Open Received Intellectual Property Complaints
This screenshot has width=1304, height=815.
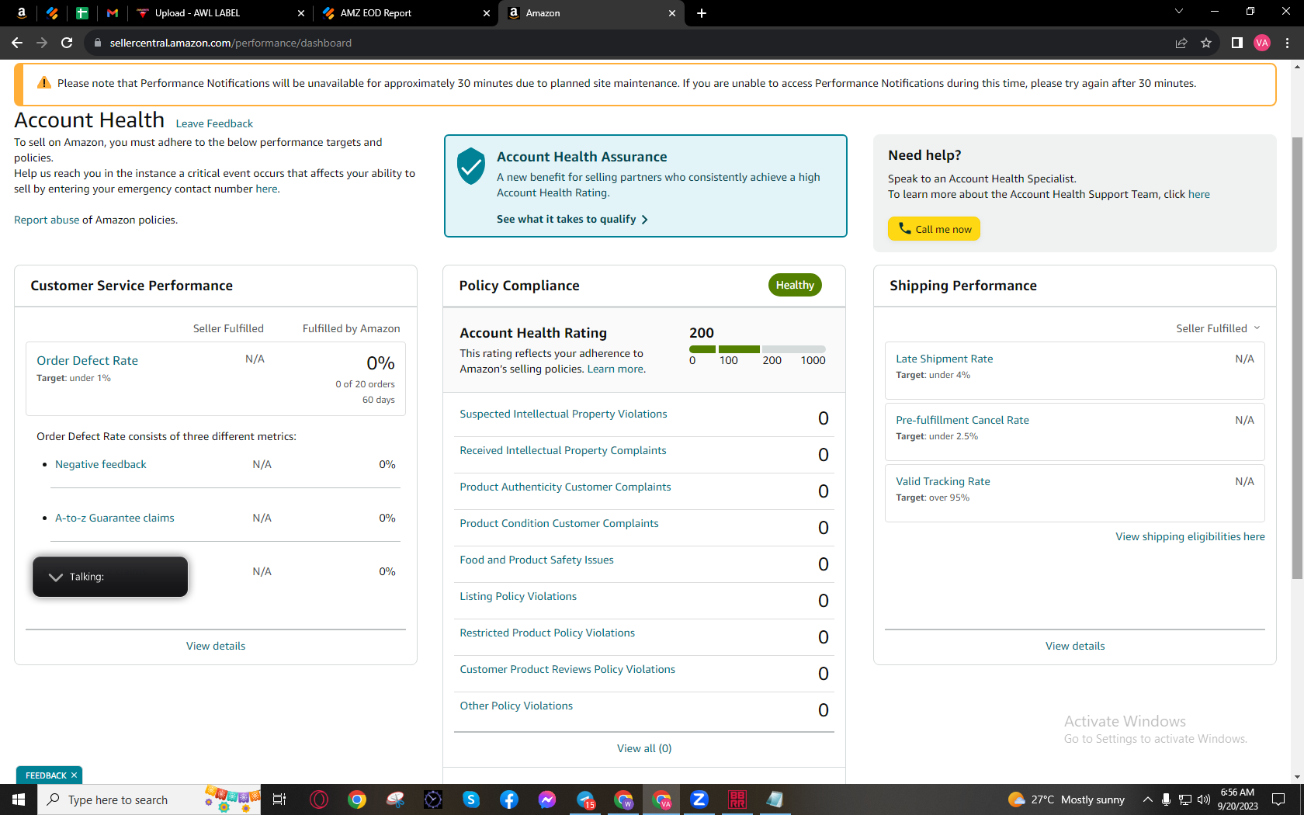click(x=563, y=450)
